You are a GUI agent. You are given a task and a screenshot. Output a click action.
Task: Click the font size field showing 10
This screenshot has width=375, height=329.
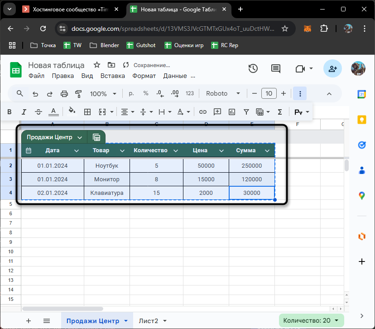pos(269,93)
